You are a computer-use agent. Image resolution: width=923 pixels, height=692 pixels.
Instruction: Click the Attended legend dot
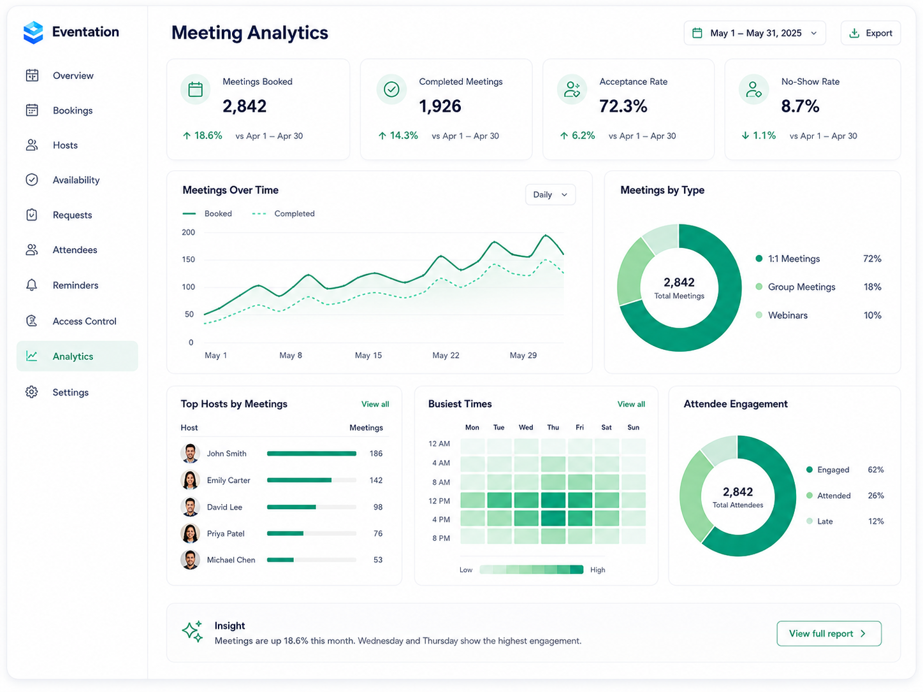(810, 495)
